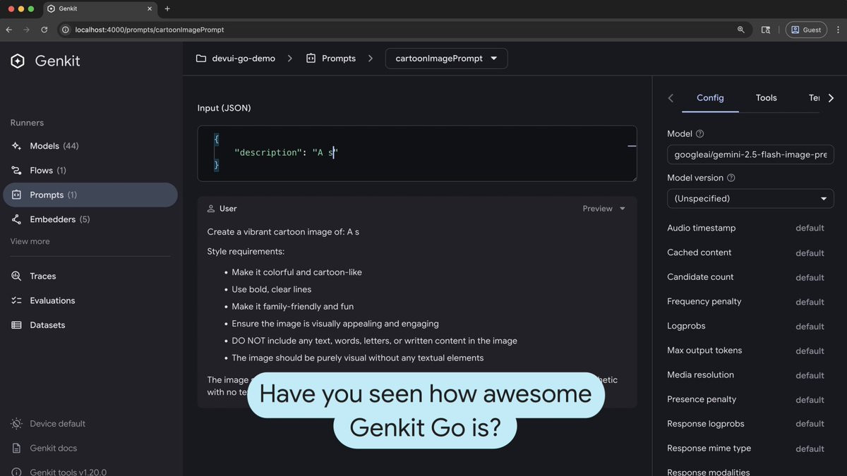Image resolution: width=847 pixels, height=476 pixels.
Task: Open the Embedders (5) menu item
Action: [89, 219]
